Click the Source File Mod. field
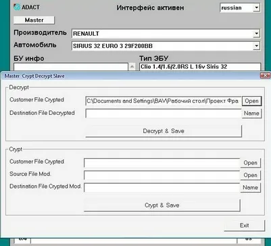Image resolution: width=271 pixels, height=246 pixels. coord(162,175)
